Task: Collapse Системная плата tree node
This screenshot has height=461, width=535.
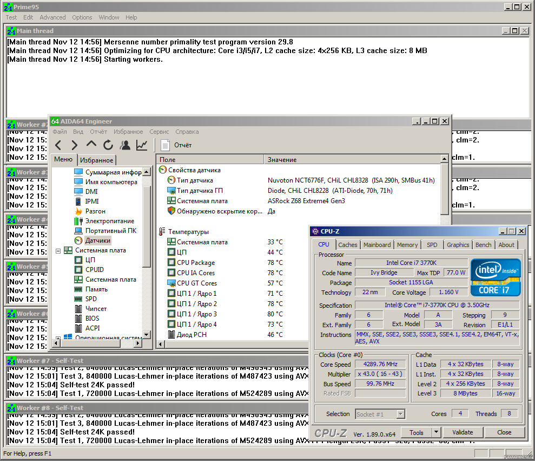Action: [x=58, y=251]
